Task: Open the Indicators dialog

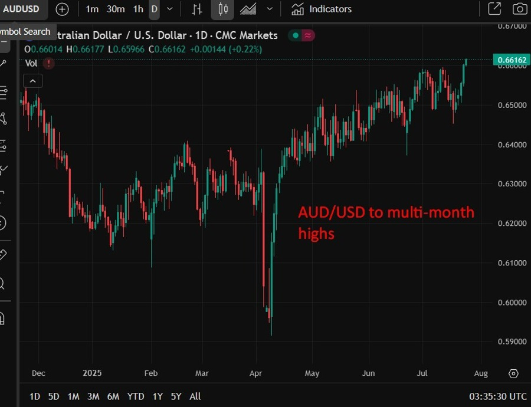Action: [x=322, y=9]
